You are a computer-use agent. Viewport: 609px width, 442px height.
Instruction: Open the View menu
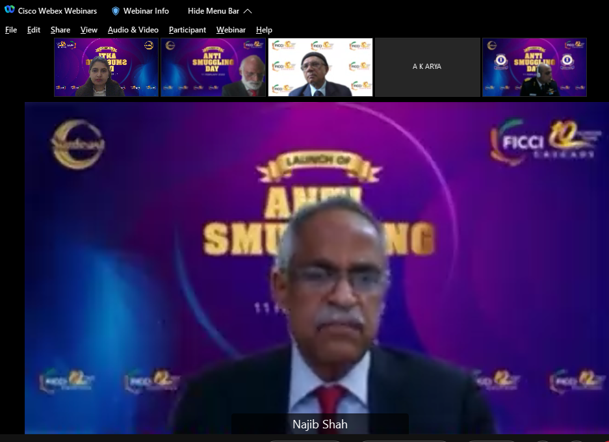pyautogui.click(x=88, y=30)
